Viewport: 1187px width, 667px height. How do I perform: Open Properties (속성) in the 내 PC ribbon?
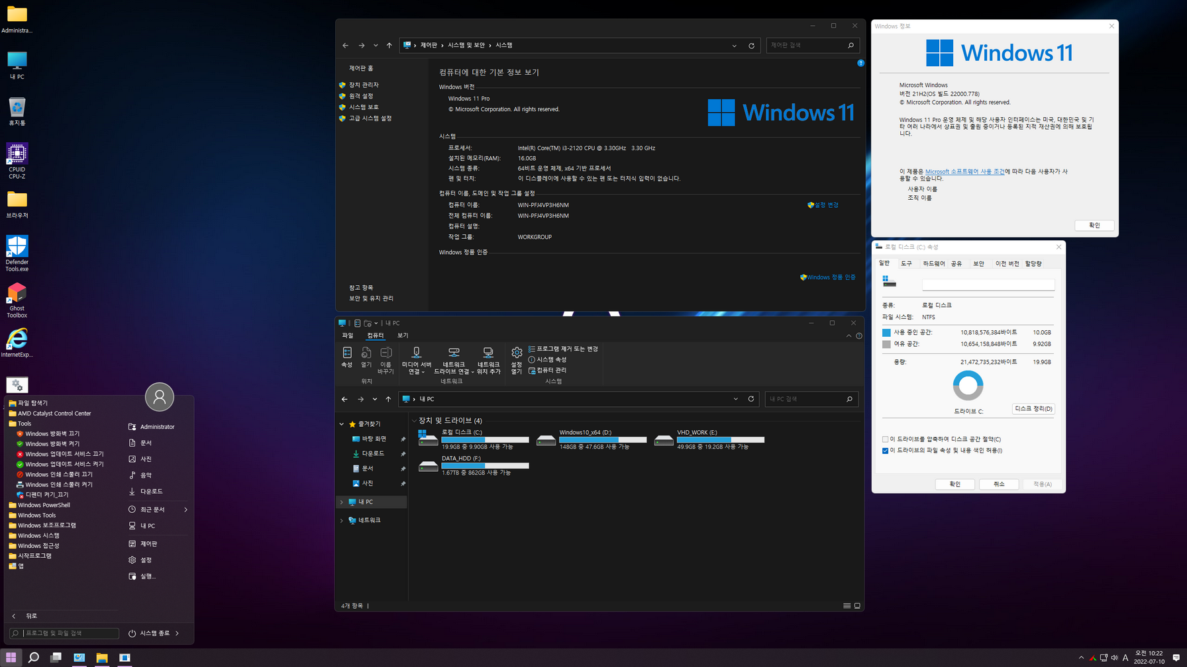[346, 357]
